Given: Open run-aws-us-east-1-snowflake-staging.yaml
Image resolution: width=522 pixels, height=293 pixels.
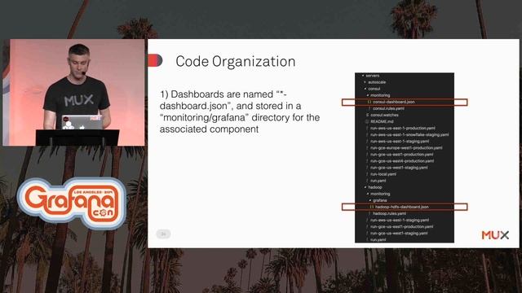Looking at the screenshot, I should point(409,135).
